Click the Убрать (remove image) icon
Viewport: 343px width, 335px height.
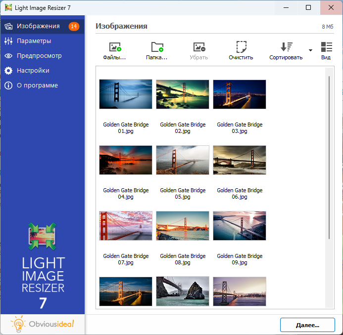(199, 47)
